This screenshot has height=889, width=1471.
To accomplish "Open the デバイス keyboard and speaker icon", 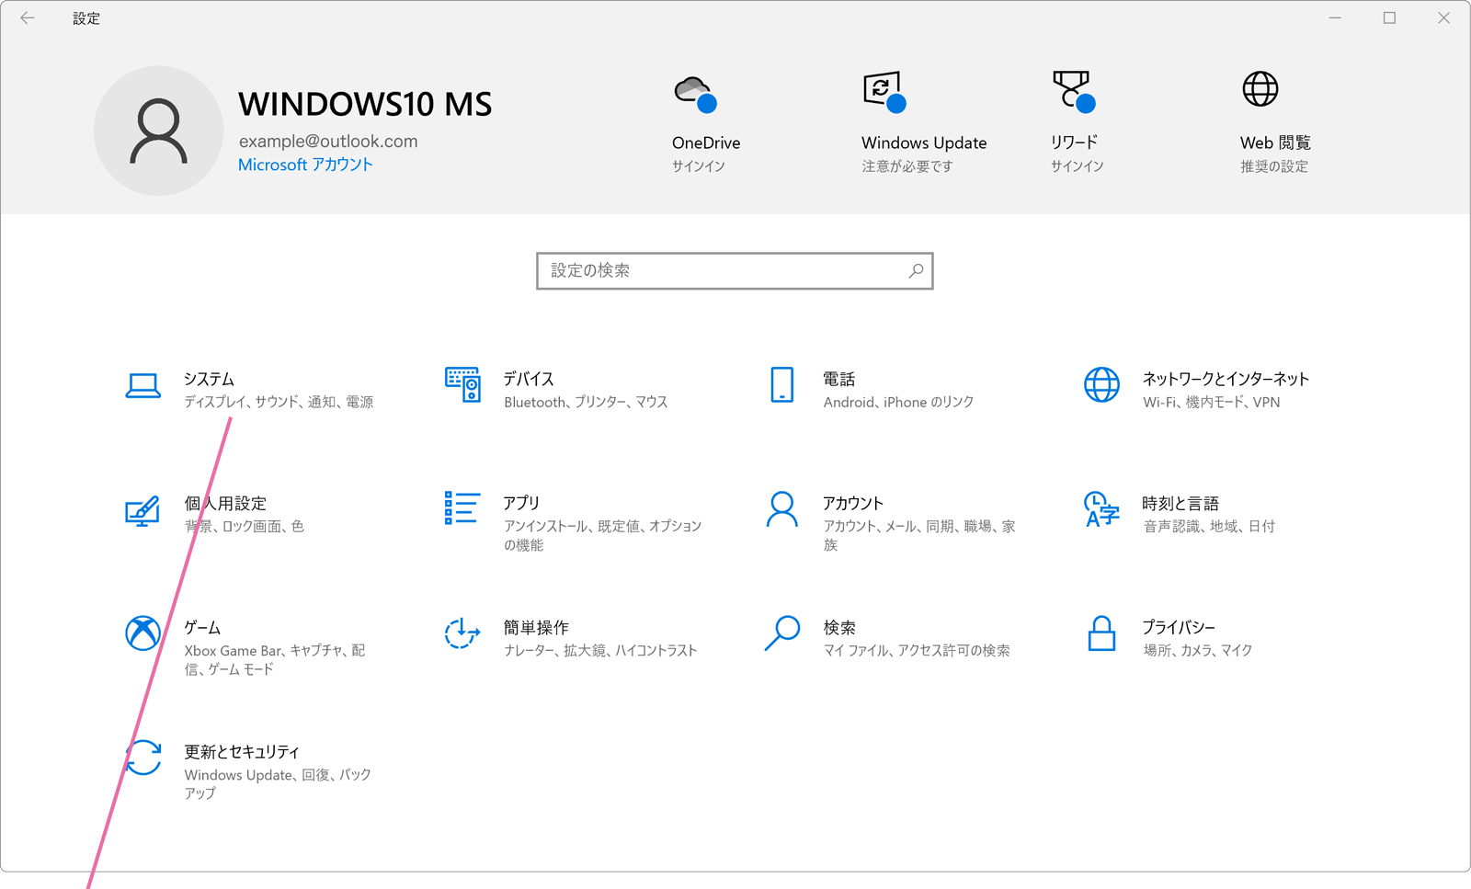I will pos(462,384).
